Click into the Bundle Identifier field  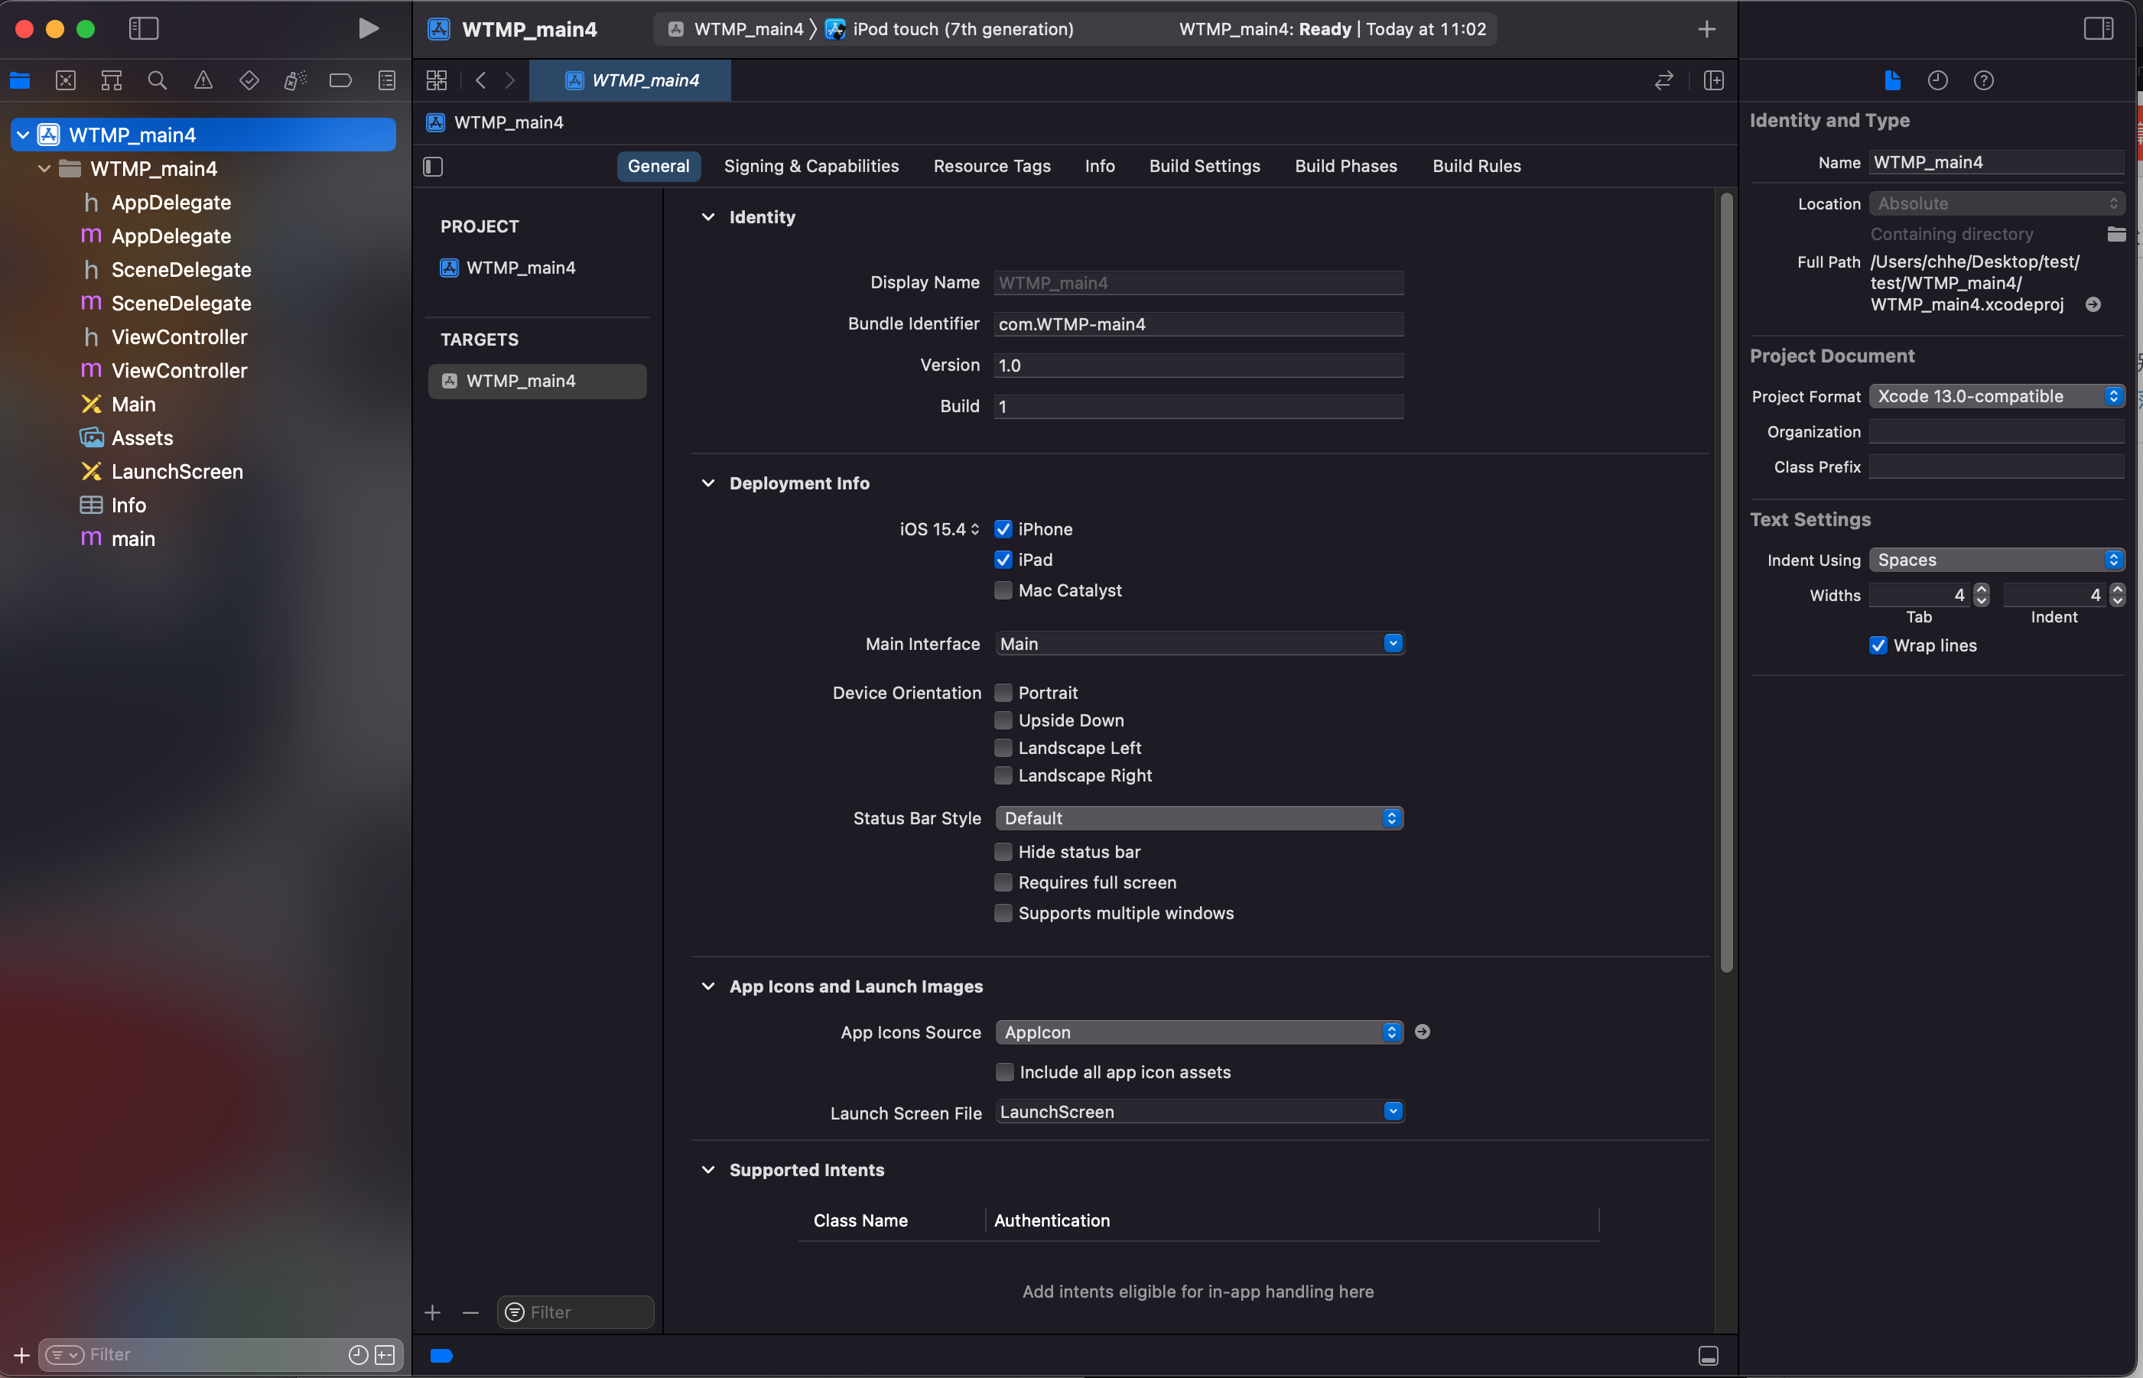(1199, 324)
